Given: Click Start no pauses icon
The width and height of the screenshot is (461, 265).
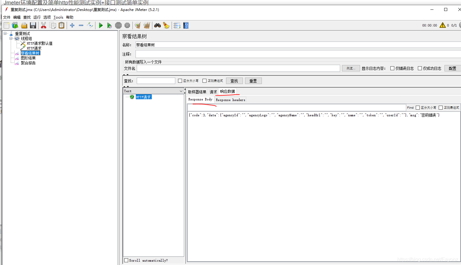Looking at the screenshot, I should pyautogui.click(x=109, y=25).
